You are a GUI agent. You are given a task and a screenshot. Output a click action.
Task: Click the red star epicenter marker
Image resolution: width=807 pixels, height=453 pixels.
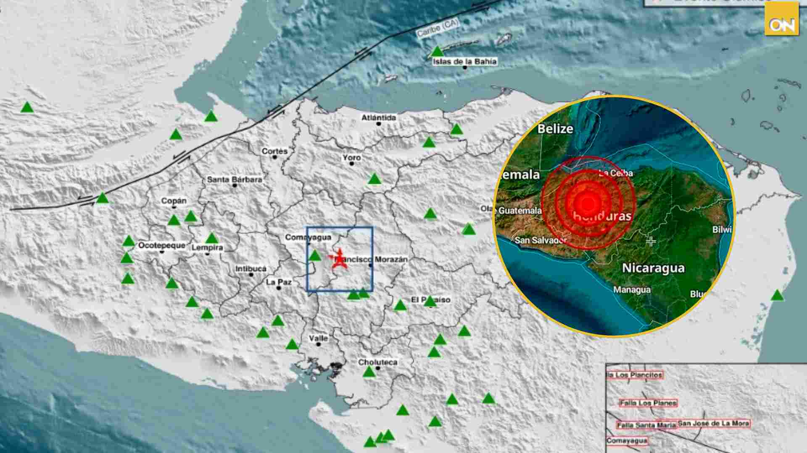pyautogui.click(x=339, y=259)
